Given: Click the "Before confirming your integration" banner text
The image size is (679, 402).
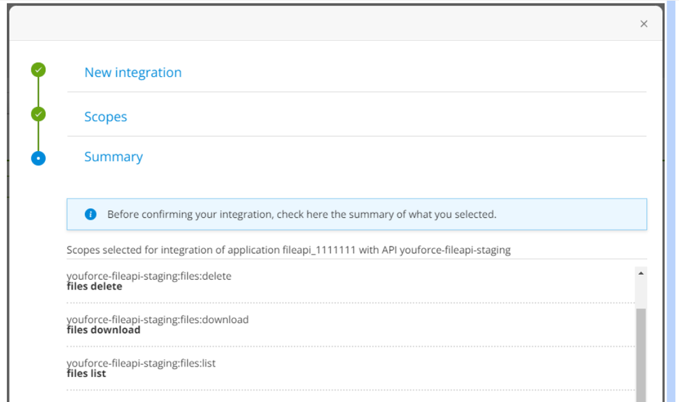Looking at the screenshot, I should [x=301, y=214].
